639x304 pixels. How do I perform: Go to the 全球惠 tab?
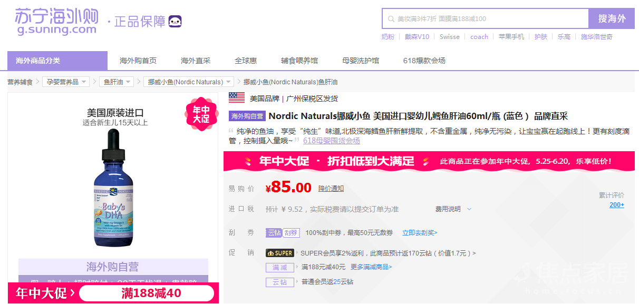[x=246, y=61]
